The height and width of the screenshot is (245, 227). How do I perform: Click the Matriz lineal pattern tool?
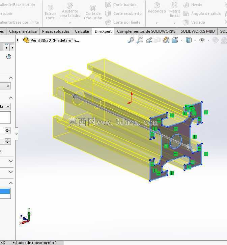[175, 10]
